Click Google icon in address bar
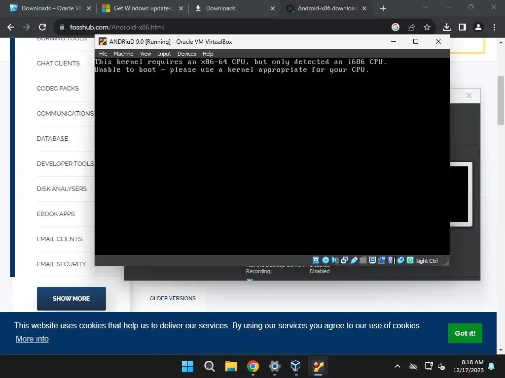The height and width of the screenshot is (378, 505). click(x=396, y=28)
